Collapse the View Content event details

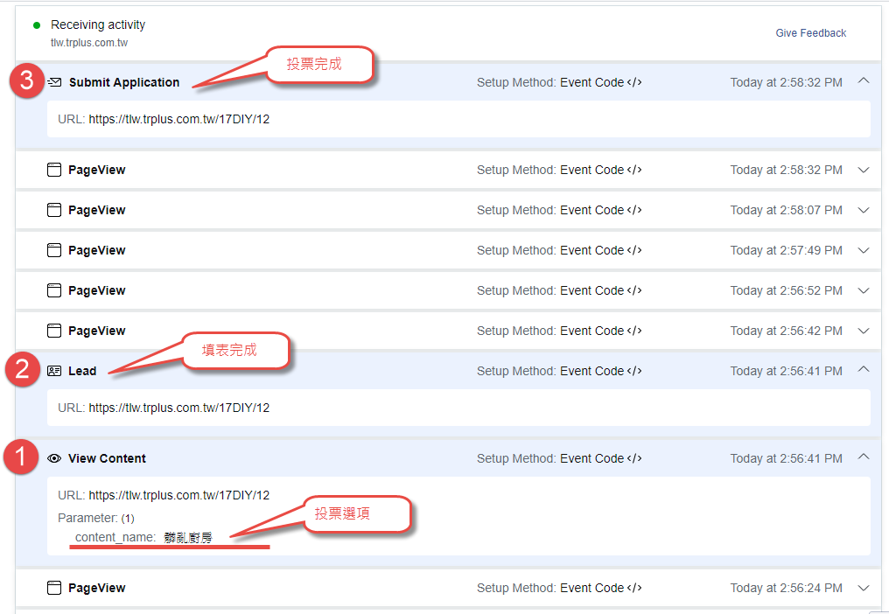tap(864, 457)
